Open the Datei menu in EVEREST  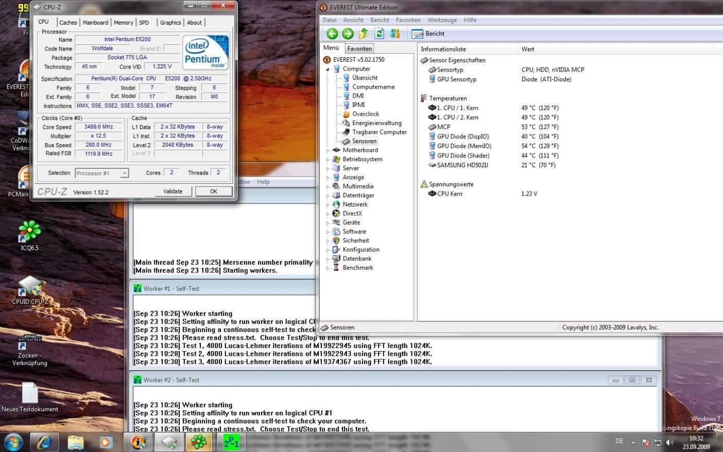click(330, 20)
